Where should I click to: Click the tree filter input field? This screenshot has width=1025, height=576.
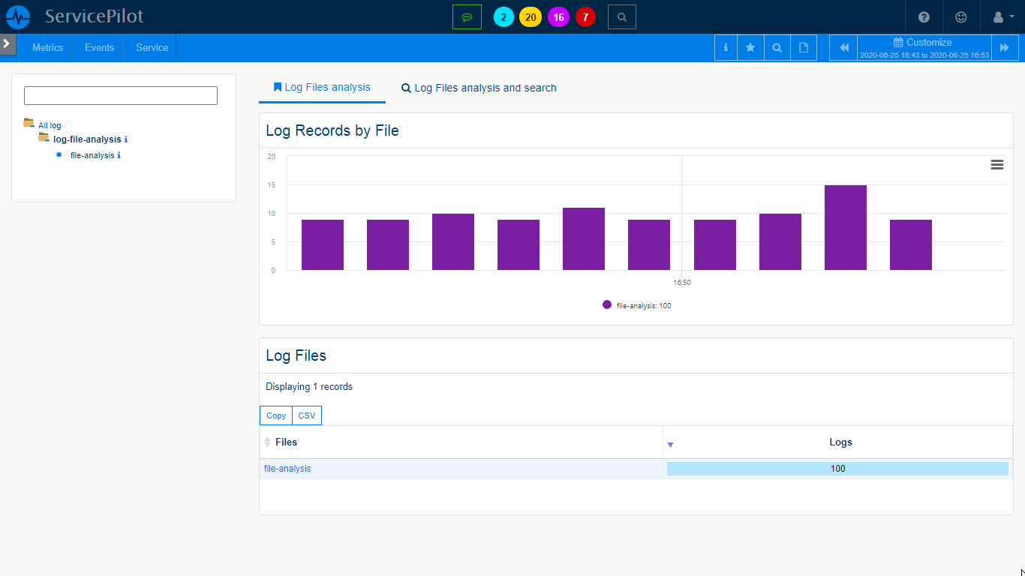pyautogui.click(x=121, y=95)
